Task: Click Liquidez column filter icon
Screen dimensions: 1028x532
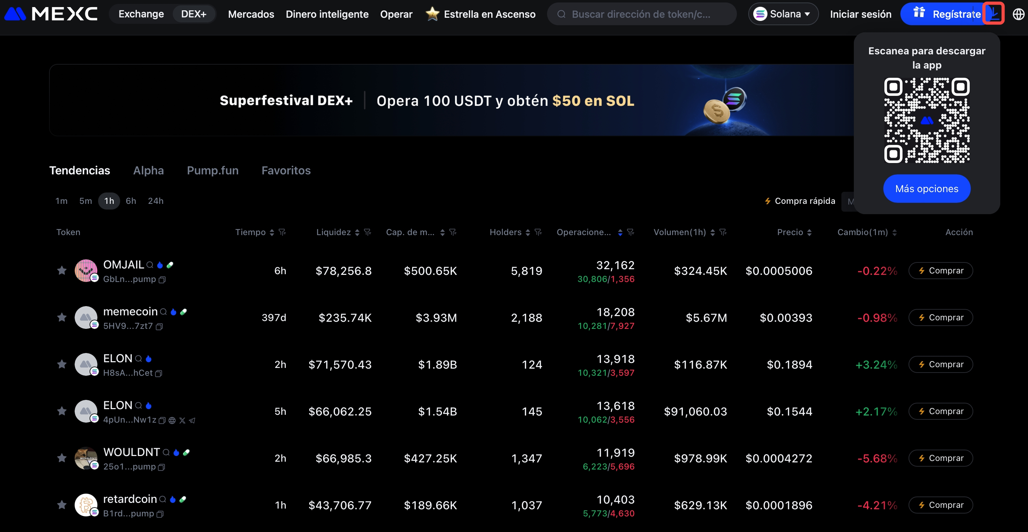Action: coord(368,232)
